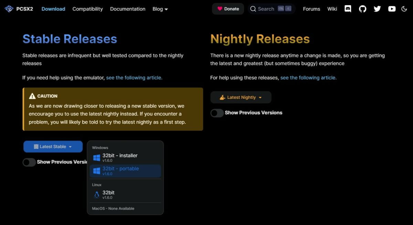Toggle Stable Show Previous Versions switch
The height and width of the screenshot is (225, 413).
[29, 162]
